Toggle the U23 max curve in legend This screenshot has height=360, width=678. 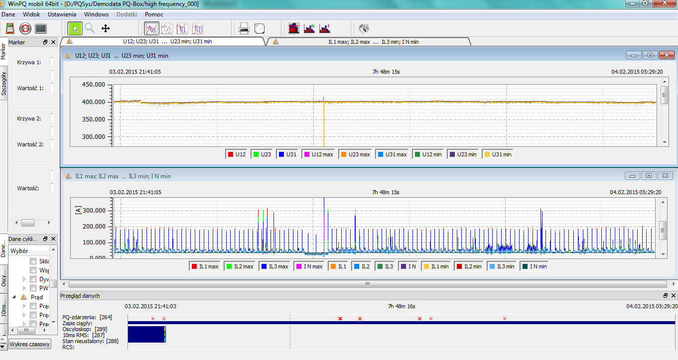[356, 154]
